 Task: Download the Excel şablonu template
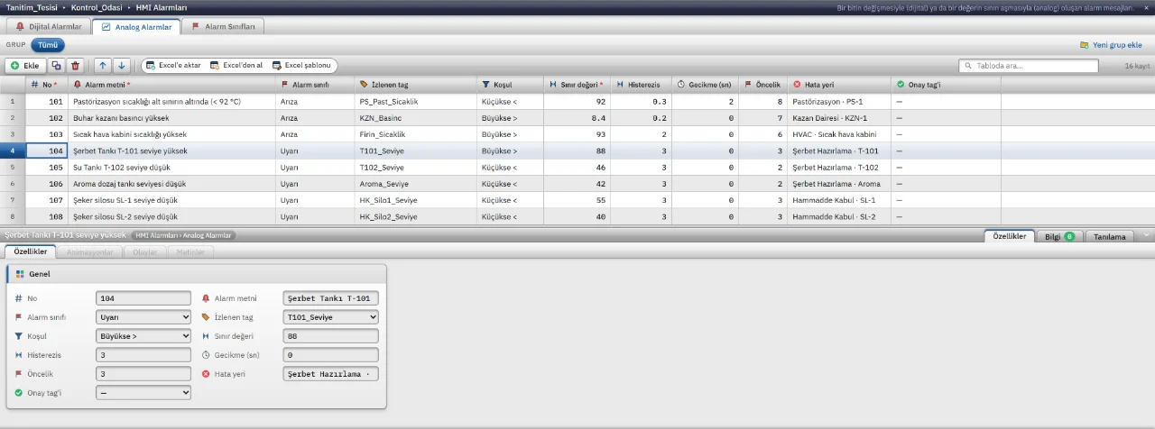(303, 66)
